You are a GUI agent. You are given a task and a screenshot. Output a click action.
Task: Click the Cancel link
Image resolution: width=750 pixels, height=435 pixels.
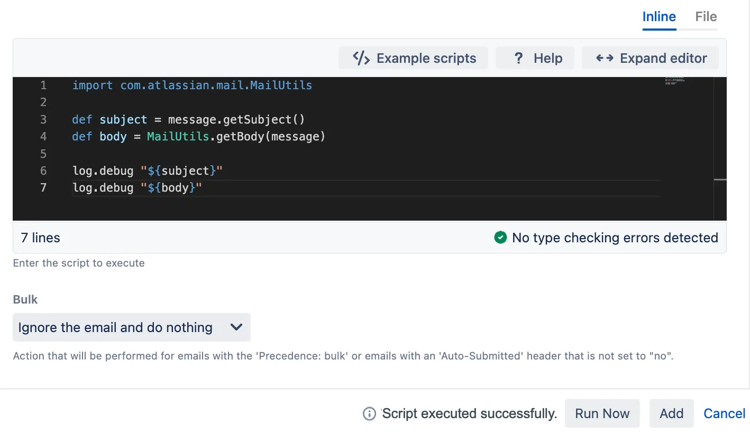tap(724, 413)
